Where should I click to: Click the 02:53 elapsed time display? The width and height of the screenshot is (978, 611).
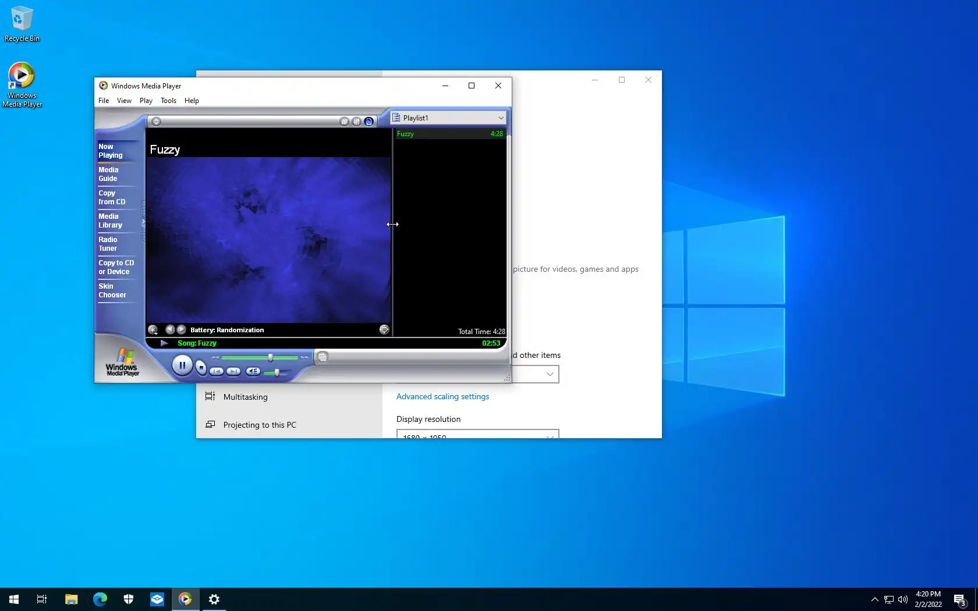[x=491, y=343]
